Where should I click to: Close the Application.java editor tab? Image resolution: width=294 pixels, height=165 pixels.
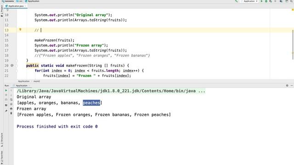[25, 6]
